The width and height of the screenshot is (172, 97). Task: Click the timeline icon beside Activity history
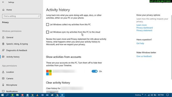3,57
